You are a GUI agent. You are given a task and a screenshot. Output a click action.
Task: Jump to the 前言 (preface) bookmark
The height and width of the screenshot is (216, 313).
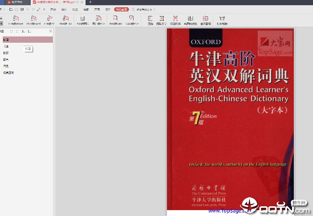tap(6, 59)
